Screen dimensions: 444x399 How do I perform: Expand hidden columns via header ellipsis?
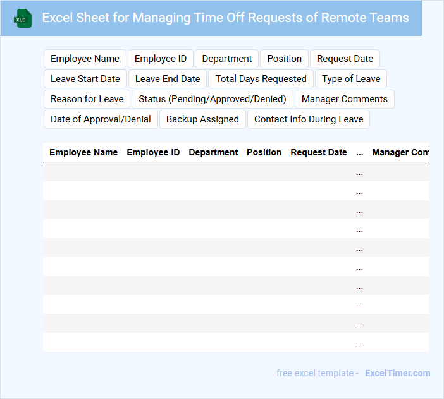[x=359, y=152]
